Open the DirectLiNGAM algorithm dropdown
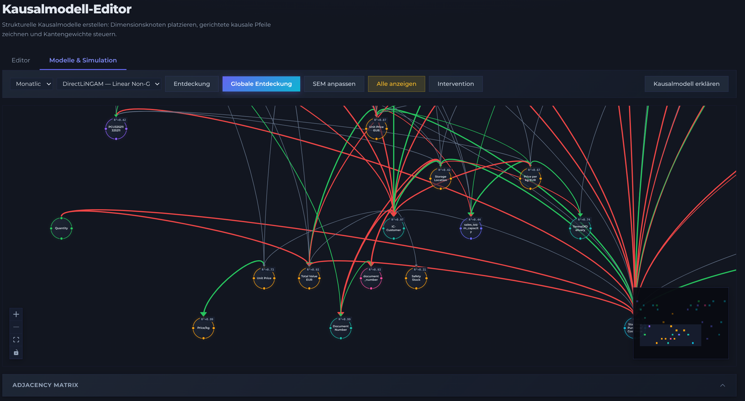 point(110,84)
